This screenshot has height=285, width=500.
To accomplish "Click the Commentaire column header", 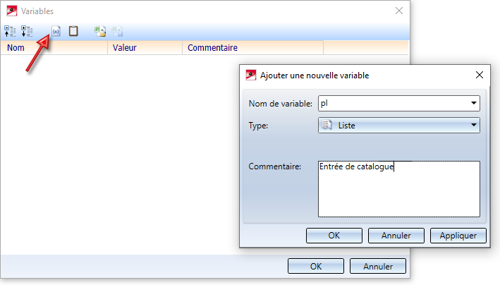I will [x=252, y=48].
